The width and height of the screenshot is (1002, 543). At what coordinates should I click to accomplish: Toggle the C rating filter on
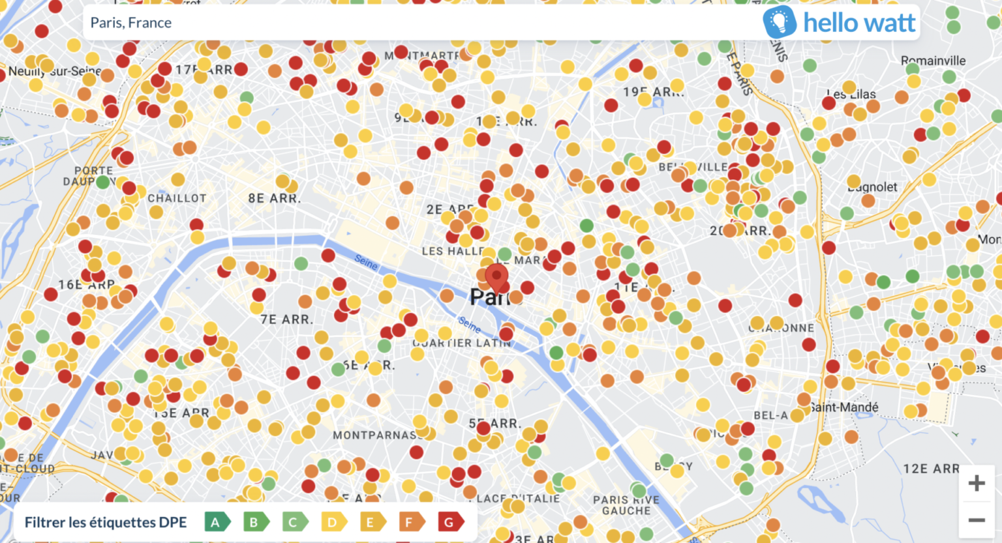pos(294,522)
